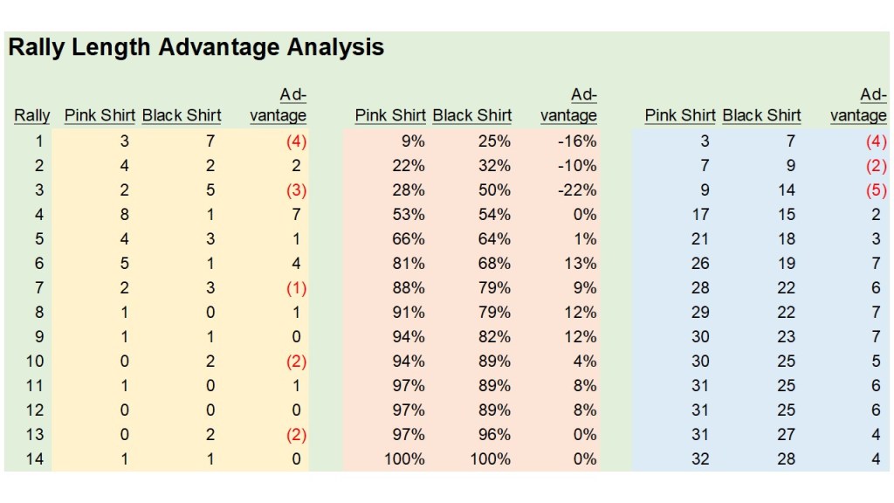Click the Pink Shirt header in yellow section
894x503 pixels.
click(x=100, y=115)
